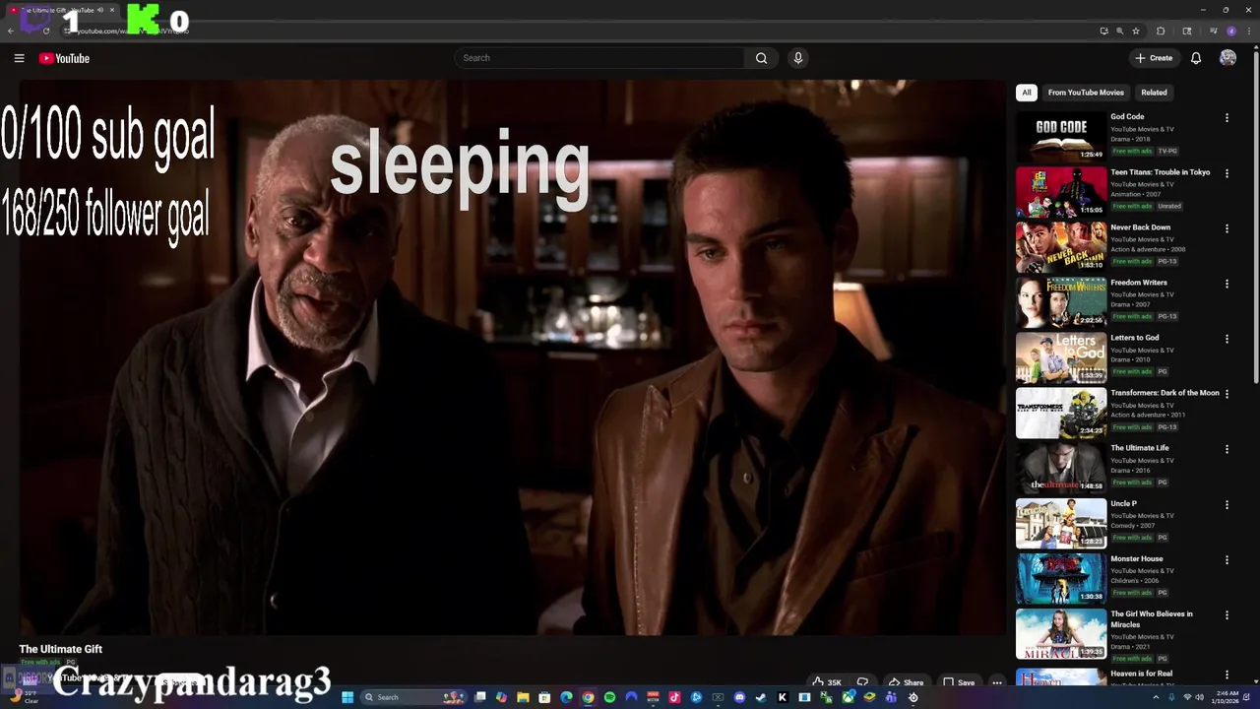Viewport: 1260px width, 709px height.
Task: Open Microsoft Edge from the taskbar
Action: tap(566, 697)
